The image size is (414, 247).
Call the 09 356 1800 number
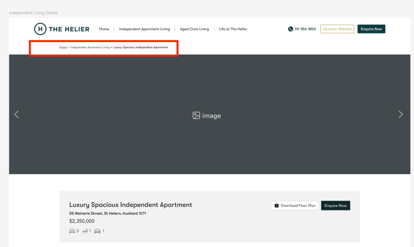305,29
